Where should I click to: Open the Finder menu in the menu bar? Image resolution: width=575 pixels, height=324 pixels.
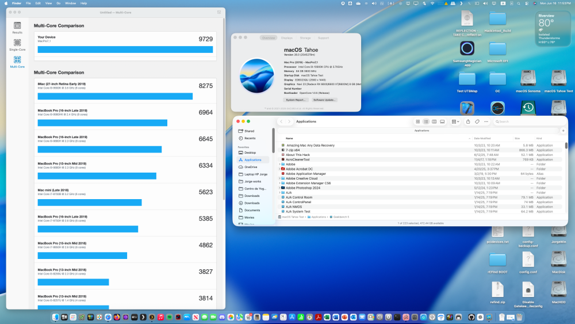pyautogui.click(x=17, y=3)
